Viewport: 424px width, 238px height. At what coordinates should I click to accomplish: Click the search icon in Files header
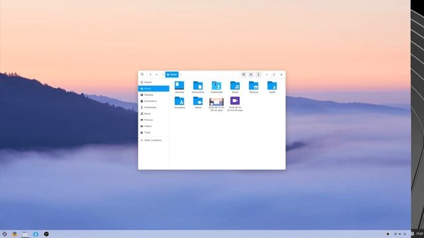click(244, 75)
